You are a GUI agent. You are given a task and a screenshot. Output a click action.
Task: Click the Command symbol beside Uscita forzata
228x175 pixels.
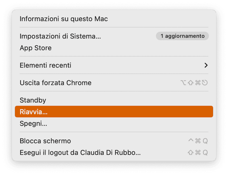coord(198,83)
